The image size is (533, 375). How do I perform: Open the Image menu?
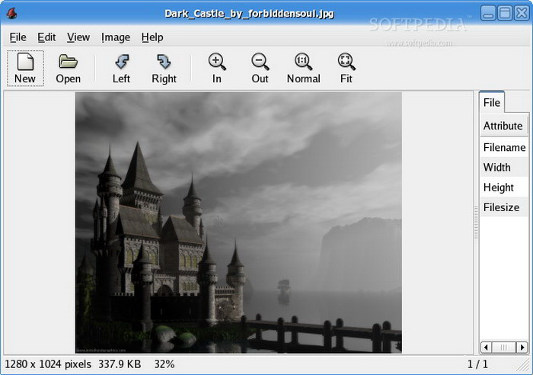click(116, 37)
